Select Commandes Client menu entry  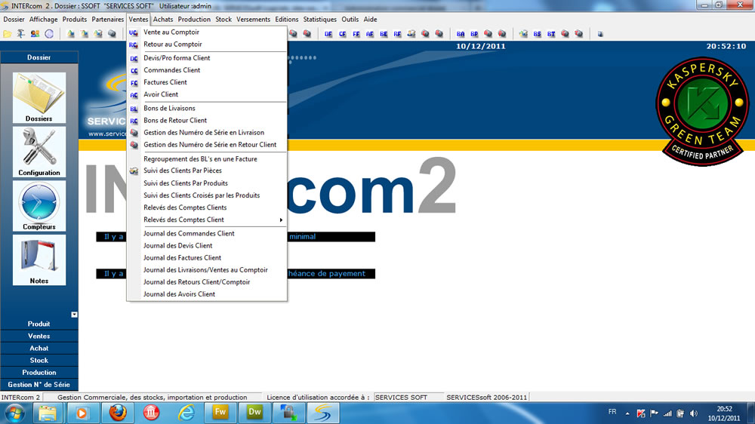(207, 70)
